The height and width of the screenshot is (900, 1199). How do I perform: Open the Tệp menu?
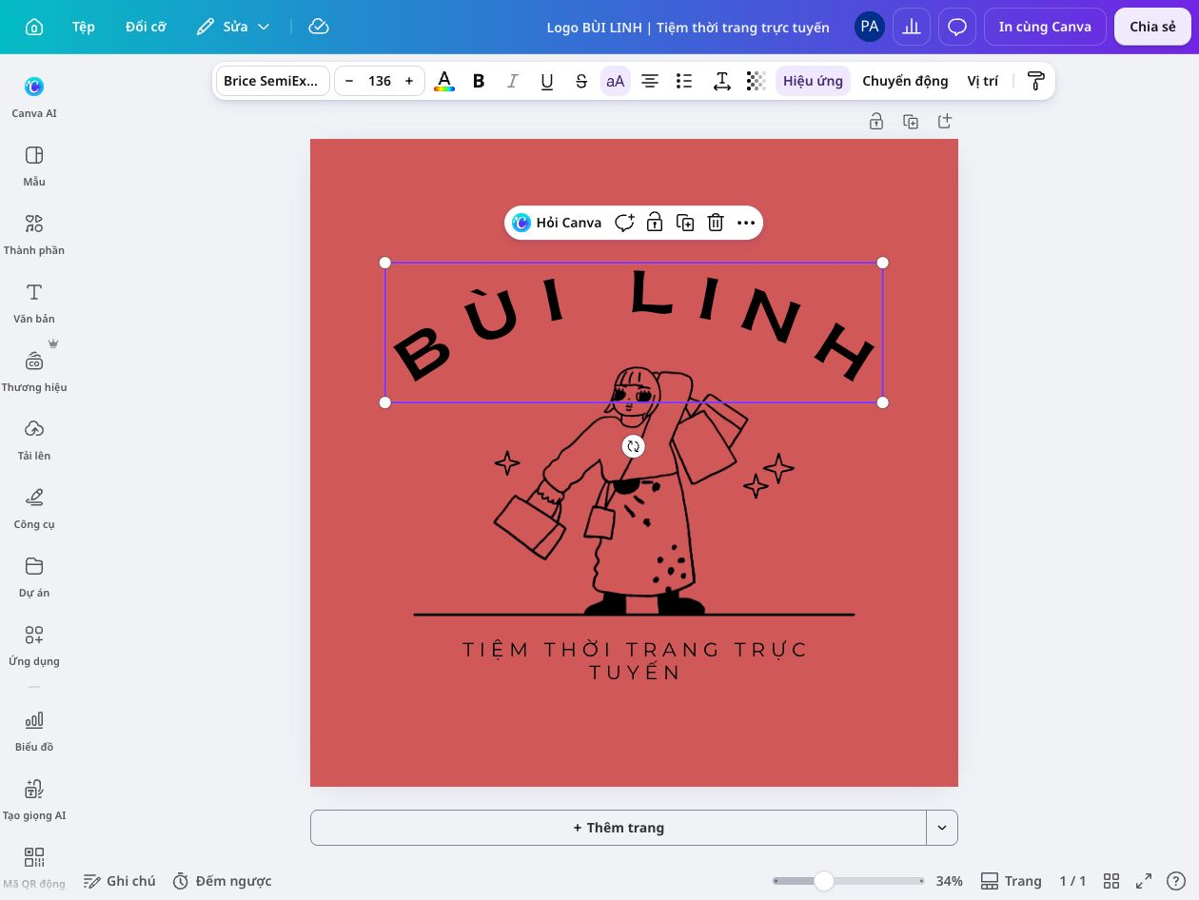click(84, 27)
